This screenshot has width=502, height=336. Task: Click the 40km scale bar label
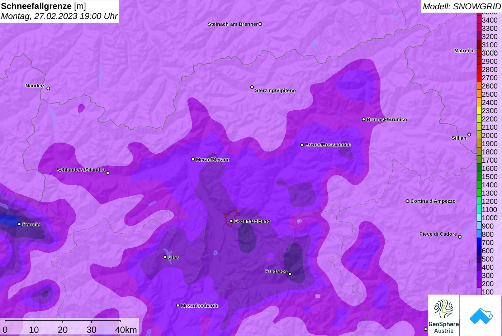tap(126, 330)
